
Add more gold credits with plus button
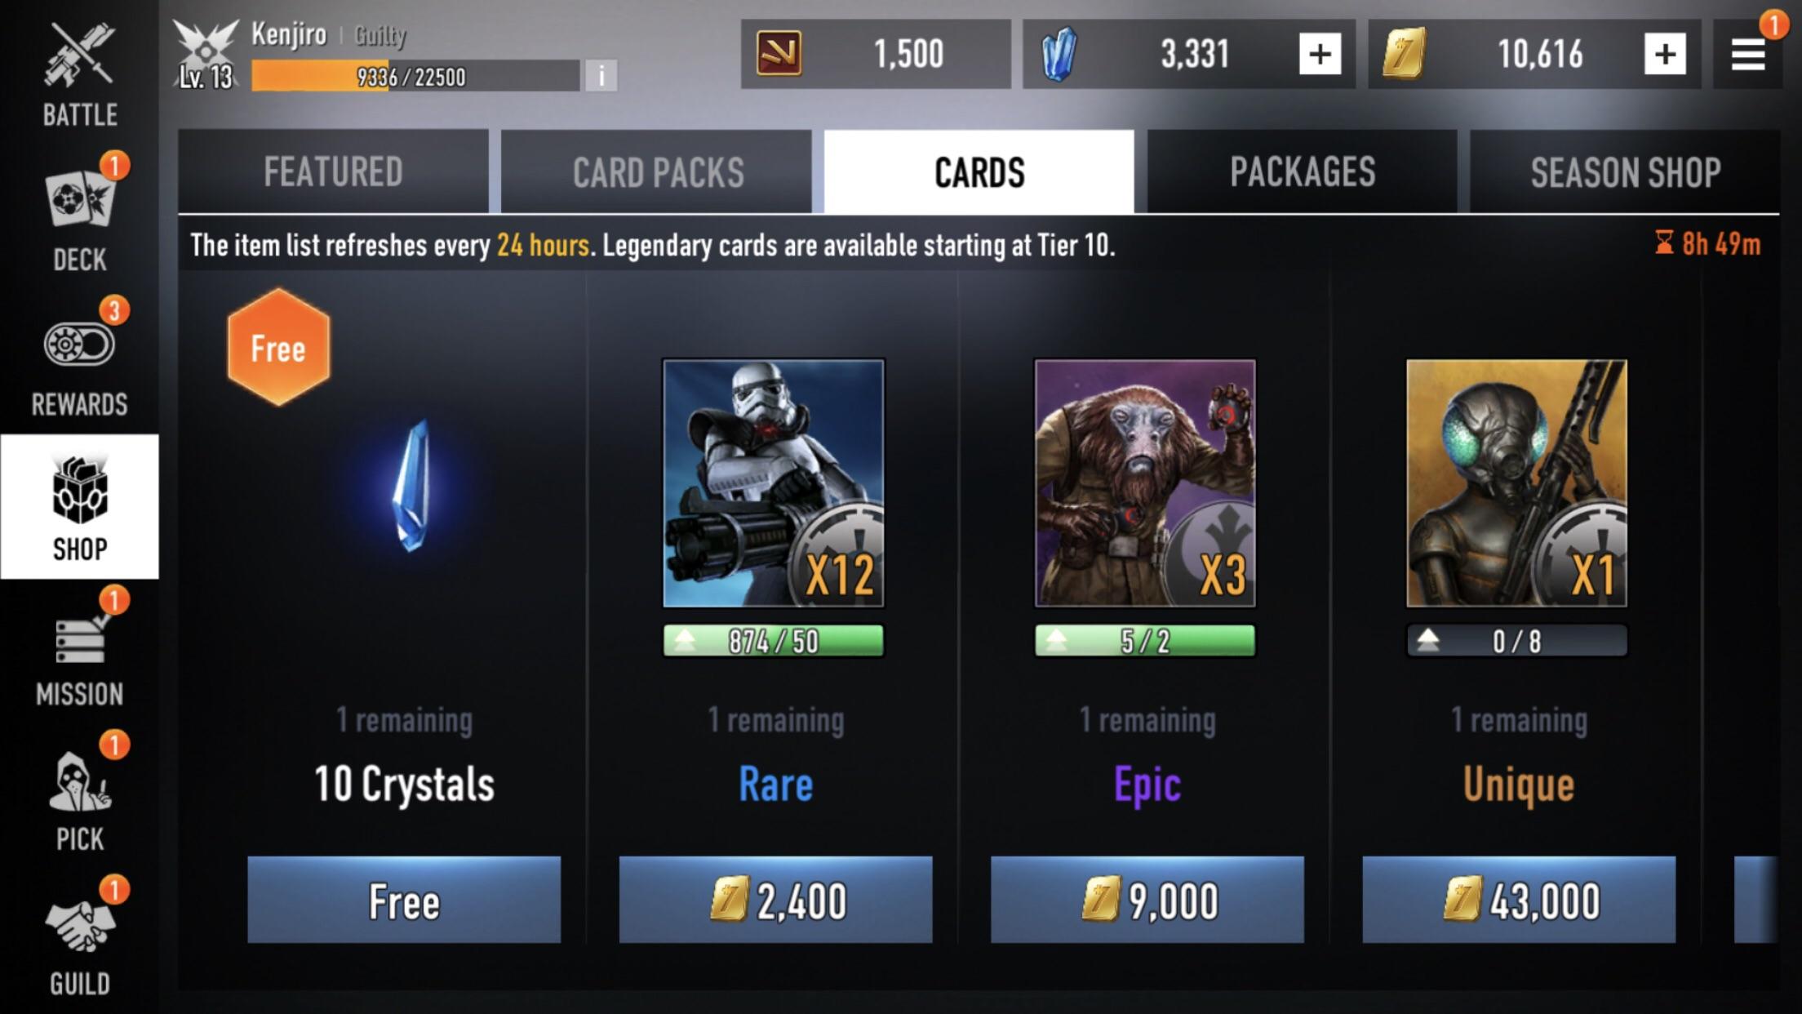pyautogui.click(x=1666, y=55)
